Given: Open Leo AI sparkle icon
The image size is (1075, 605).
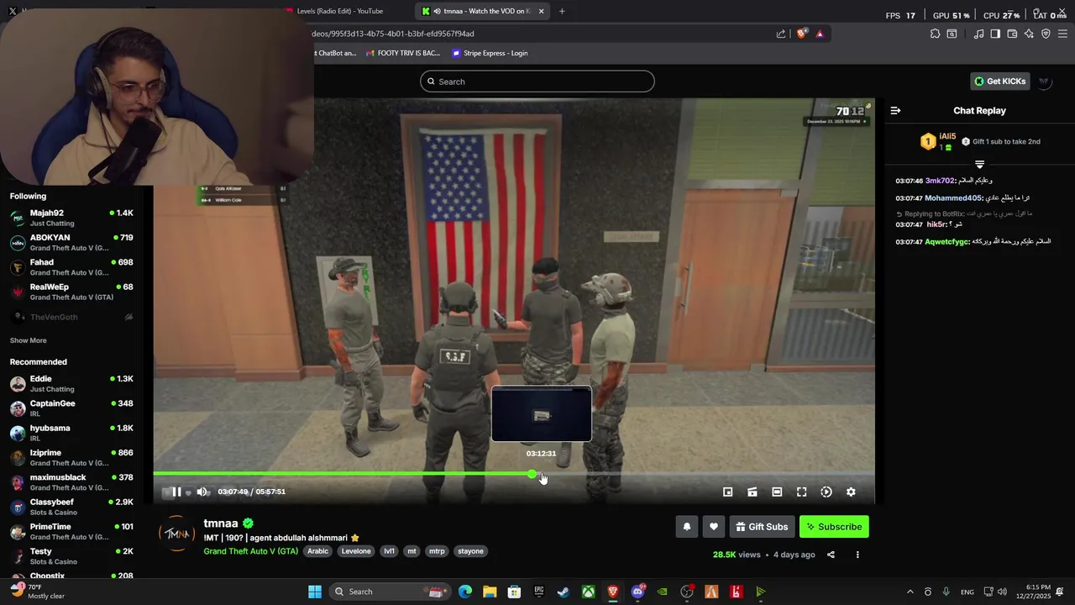Looking at the screenshot, I should pos(1029,34).
